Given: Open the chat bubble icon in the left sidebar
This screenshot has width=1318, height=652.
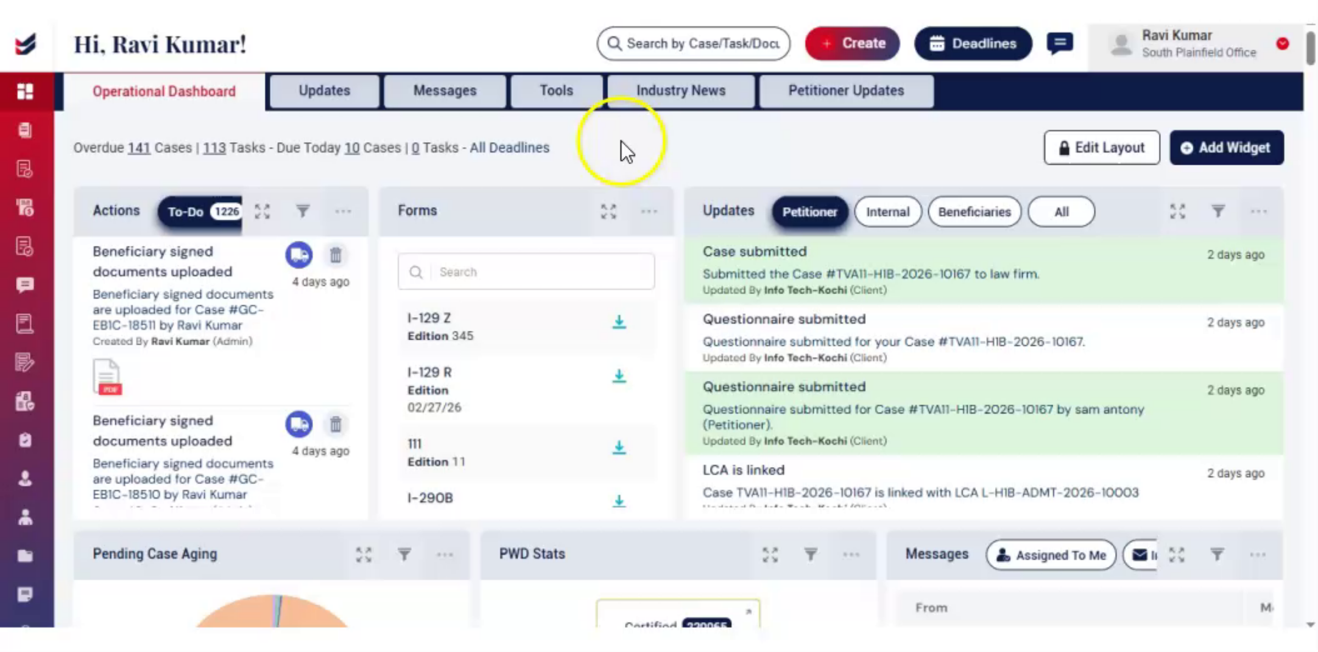Looking at the screenshot, I should 25,285.
